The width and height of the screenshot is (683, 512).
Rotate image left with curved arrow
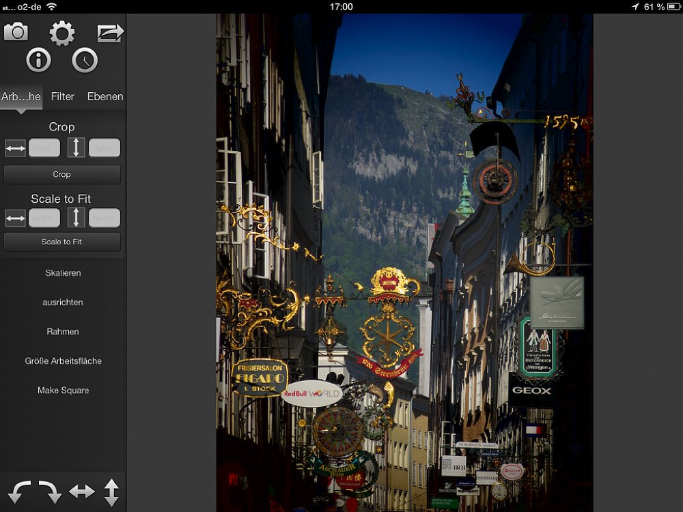tap(19, 492)
